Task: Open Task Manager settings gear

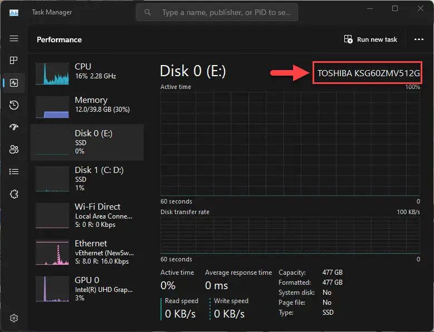Action: pos(14,318)
